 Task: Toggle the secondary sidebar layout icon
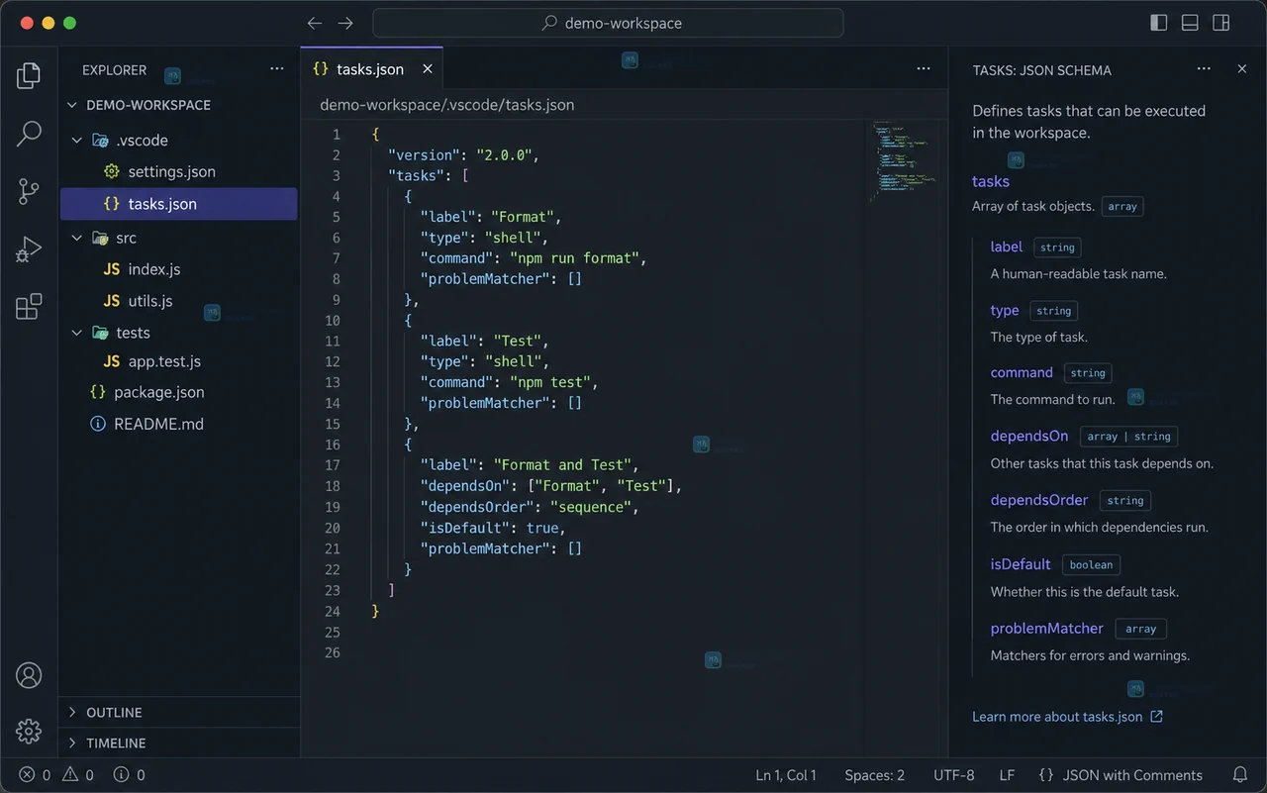pyautogui.click(x=1221, y=23)
